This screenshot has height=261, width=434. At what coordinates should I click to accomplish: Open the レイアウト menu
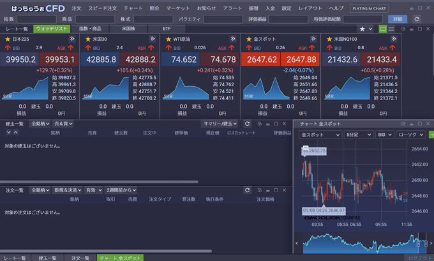click(310, 8)
